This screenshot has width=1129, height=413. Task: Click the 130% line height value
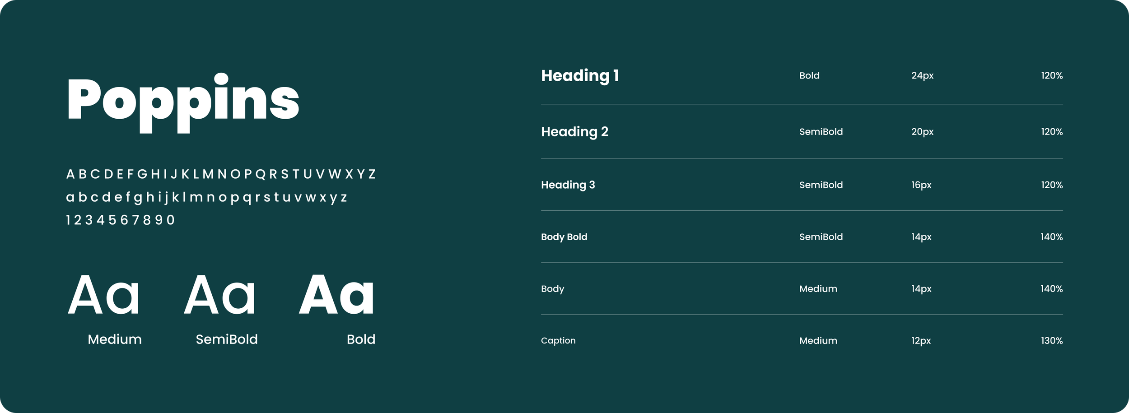tap(1052, 341)
